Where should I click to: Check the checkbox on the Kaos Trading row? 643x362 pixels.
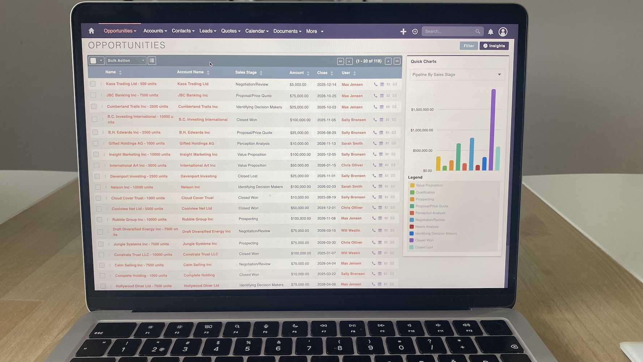point(93,84)
